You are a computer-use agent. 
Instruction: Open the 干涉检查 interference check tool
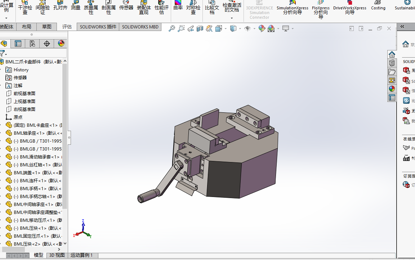(25, 7)
